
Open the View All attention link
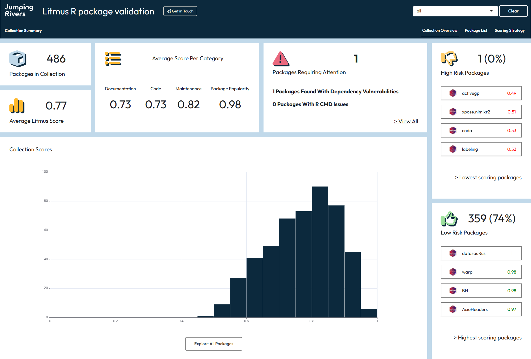[x=406, y=121]
